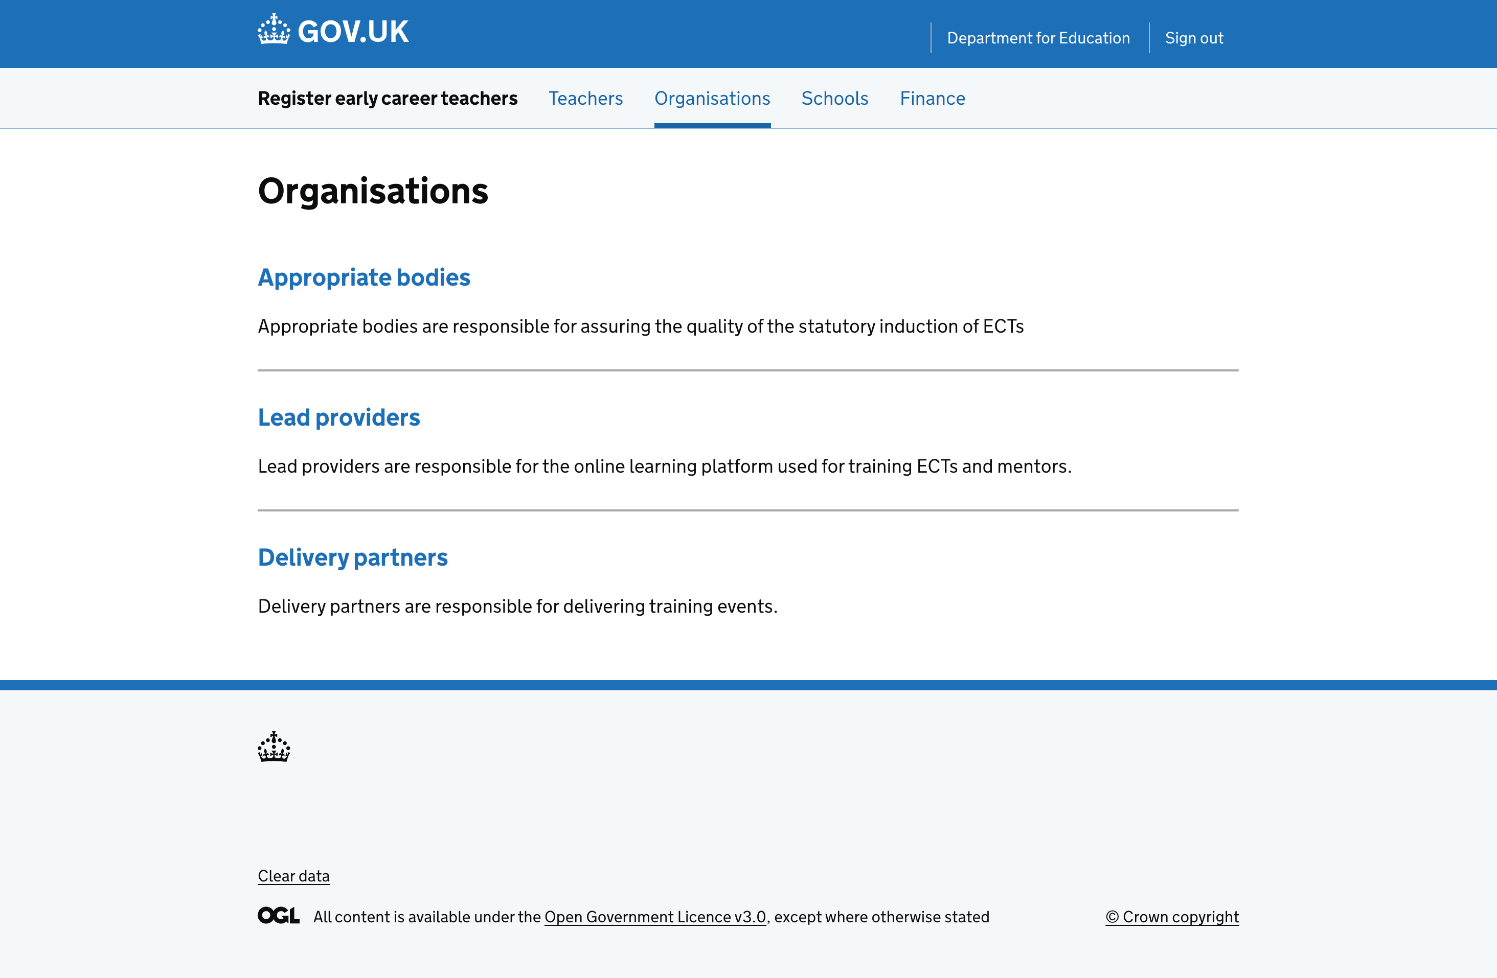
Task: Click the Crown copyright link
Action: (1171, 917)
